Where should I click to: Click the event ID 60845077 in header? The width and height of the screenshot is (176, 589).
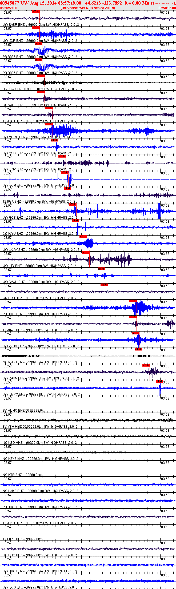click(10, 3)
